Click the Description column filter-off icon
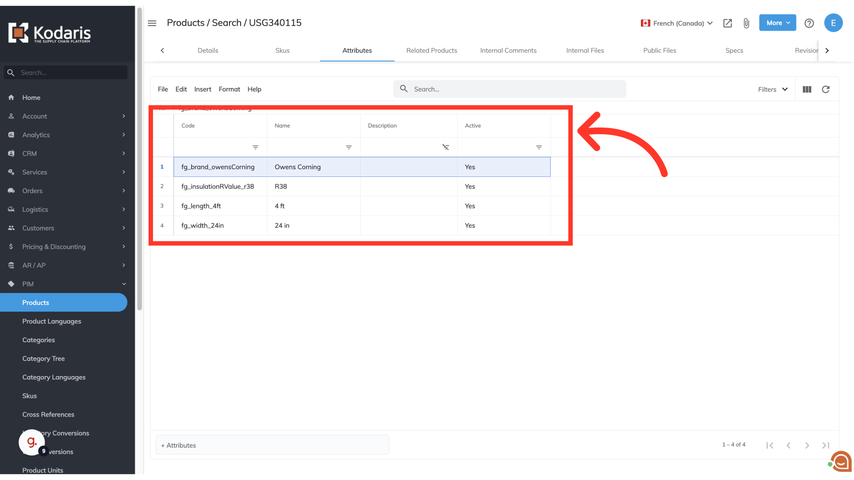Image resolution: width=854 pixels, height=480 pixels. pyautogui.click(x=445, y=147)
